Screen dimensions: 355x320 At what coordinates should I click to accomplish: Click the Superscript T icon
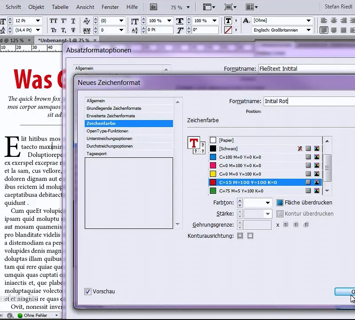pos(63,21)
